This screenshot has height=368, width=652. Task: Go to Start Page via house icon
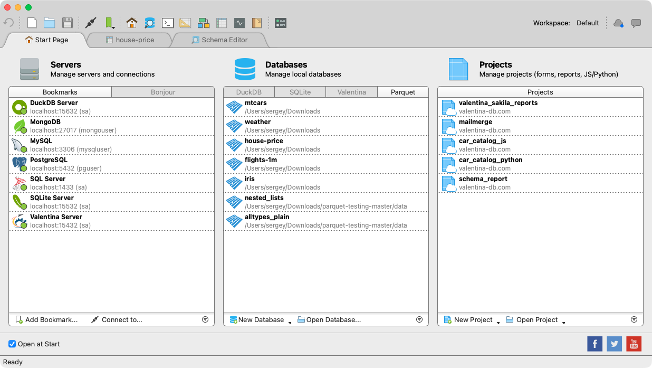pyautogui.click(x=132, y=23)
